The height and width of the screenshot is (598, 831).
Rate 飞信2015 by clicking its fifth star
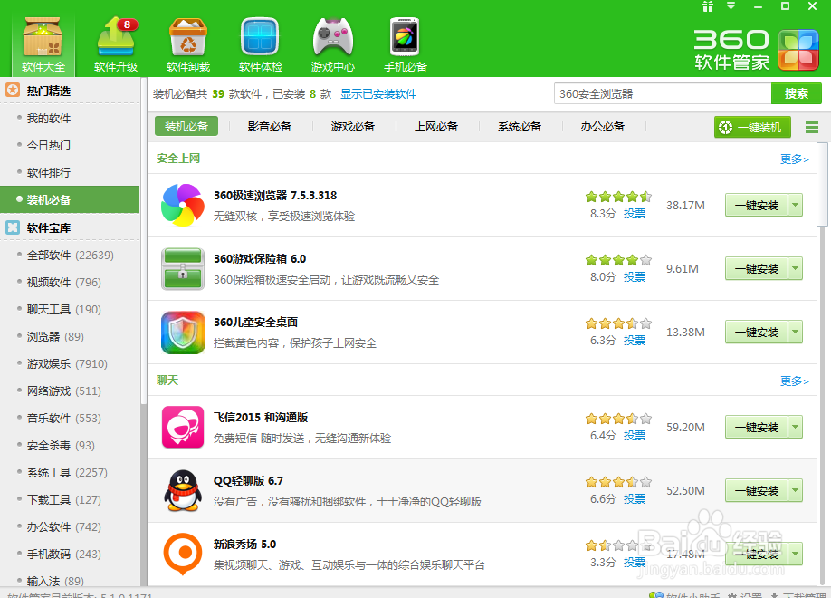[645, 419]
